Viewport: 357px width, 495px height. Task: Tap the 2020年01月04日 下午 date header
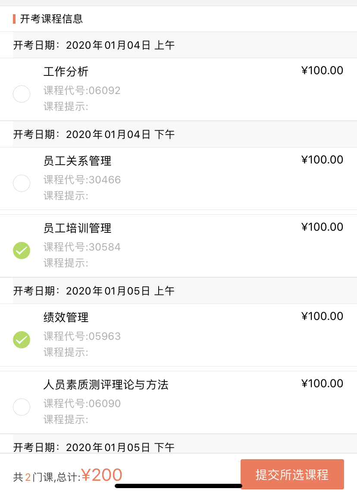[x=94, y=135]
